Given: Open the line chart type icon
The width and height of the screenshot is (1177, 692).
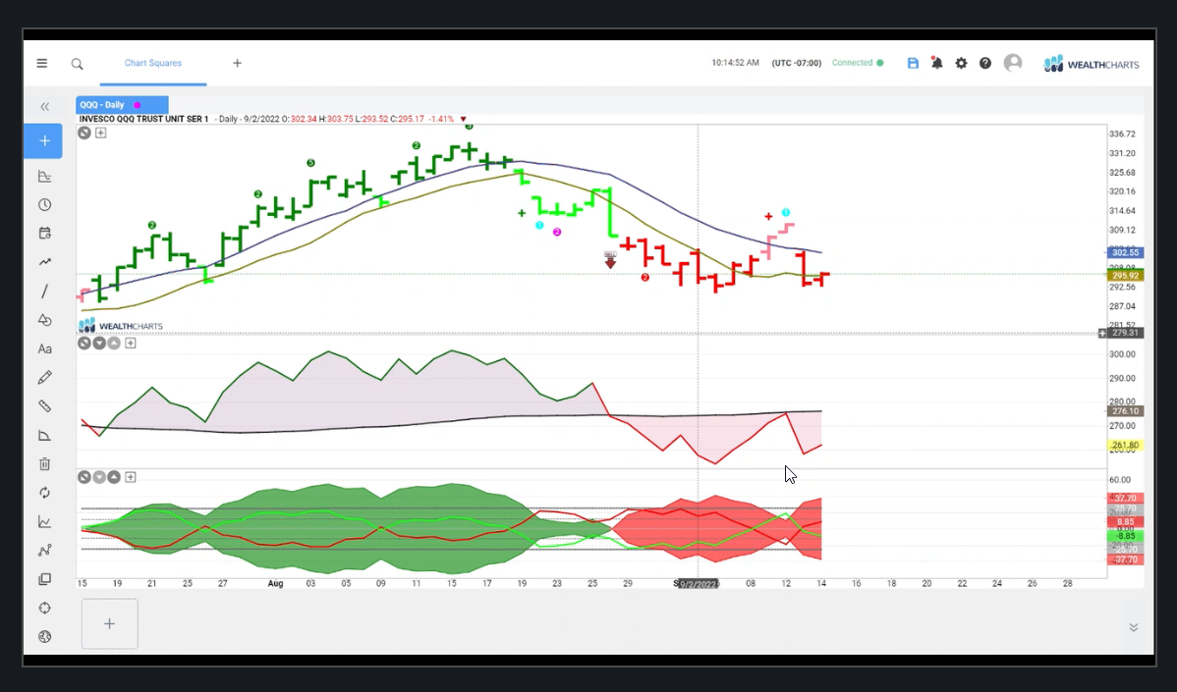Looking at the screenshot, I should coord(45,522).
